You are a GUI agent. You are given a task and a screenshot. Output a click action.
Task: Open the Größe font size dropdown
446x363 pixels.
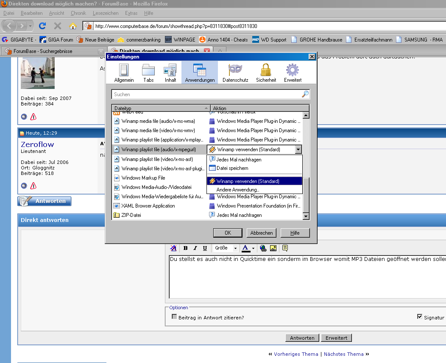[226, 248]
